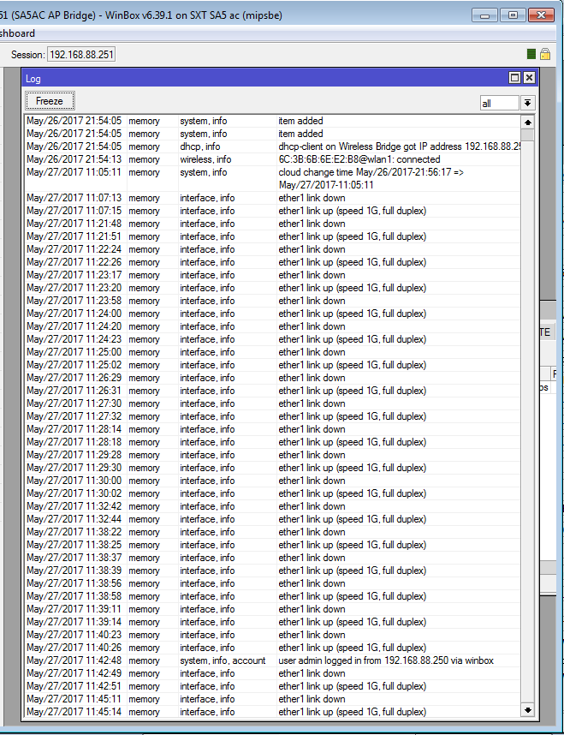Close the Log subwindow
This screenshot has width=564, height=735.
[529, 78]
